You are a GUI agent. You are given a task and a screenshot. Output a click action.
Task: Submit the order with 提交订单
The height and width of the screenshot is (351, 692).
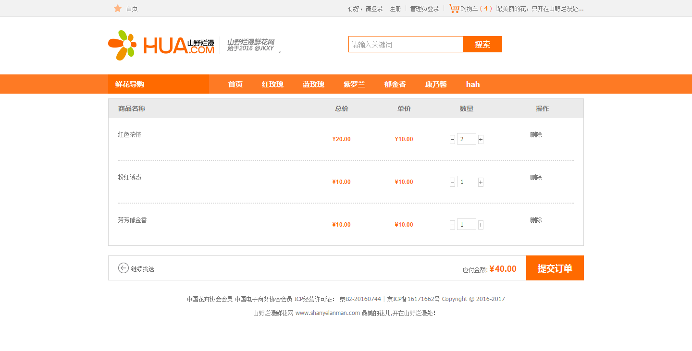click(x=555, y=268)
